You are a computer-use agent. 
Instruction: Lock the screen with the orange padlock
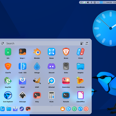(63, 109)
